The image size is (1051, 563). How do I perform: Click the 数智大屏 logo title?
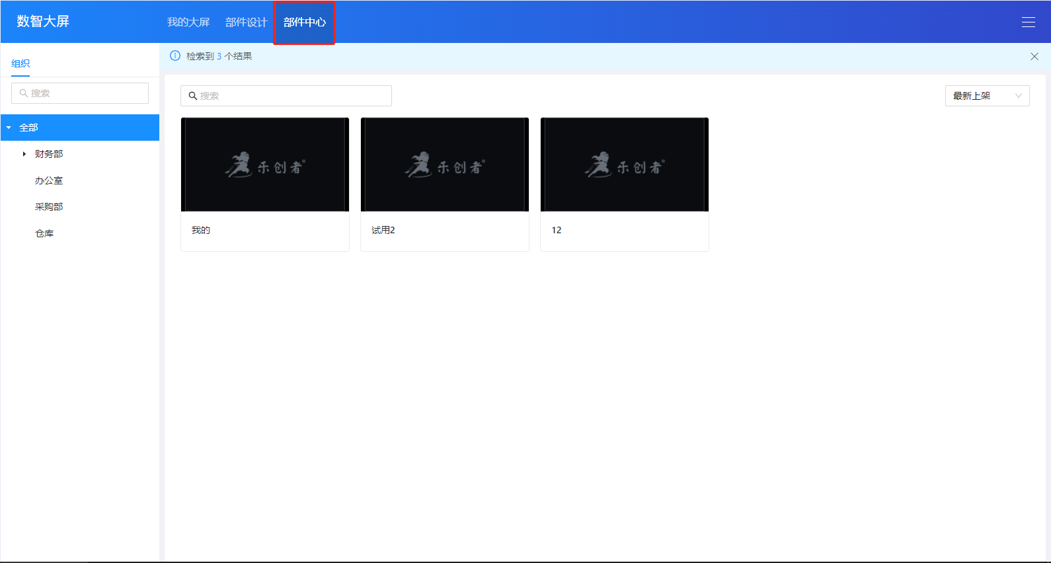point(43,21)
